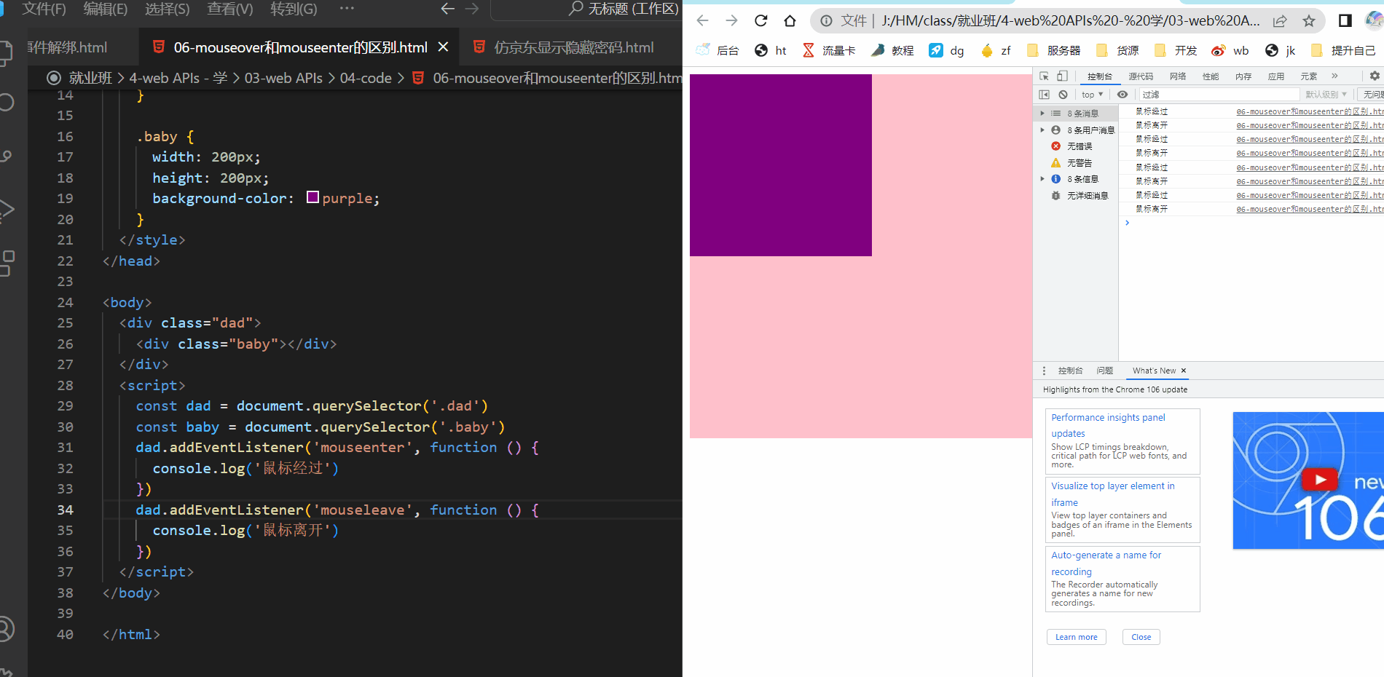Screen dimensions: 1384x677
Task: Open Performance insights panel updates link
Action: [x=1108, y=425]
